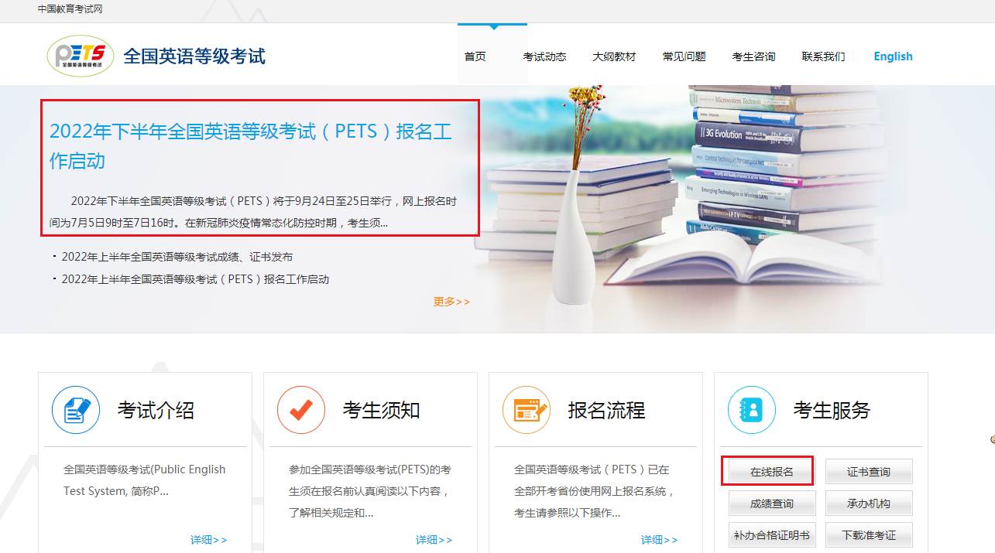Open 常见问题 navigation item
Viewport: 995px width, 553px height.
coord(684,56)
